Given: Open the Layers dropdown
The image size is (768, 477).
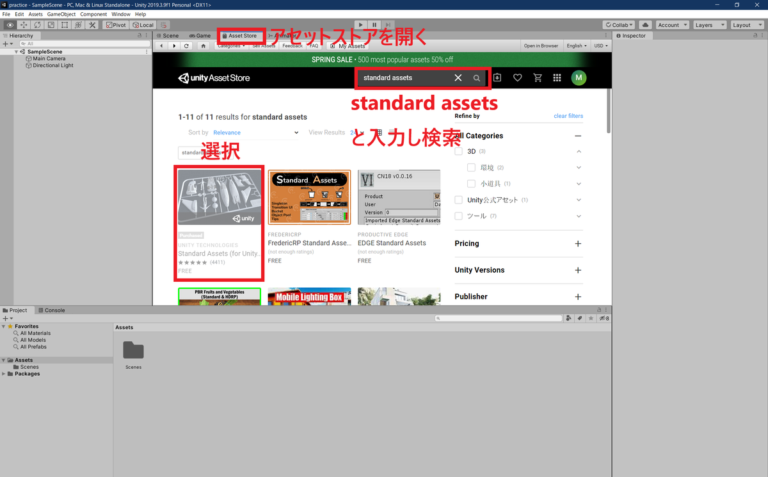Looking at the screenshot, I should pyautogui.click(x=710, y=25).
